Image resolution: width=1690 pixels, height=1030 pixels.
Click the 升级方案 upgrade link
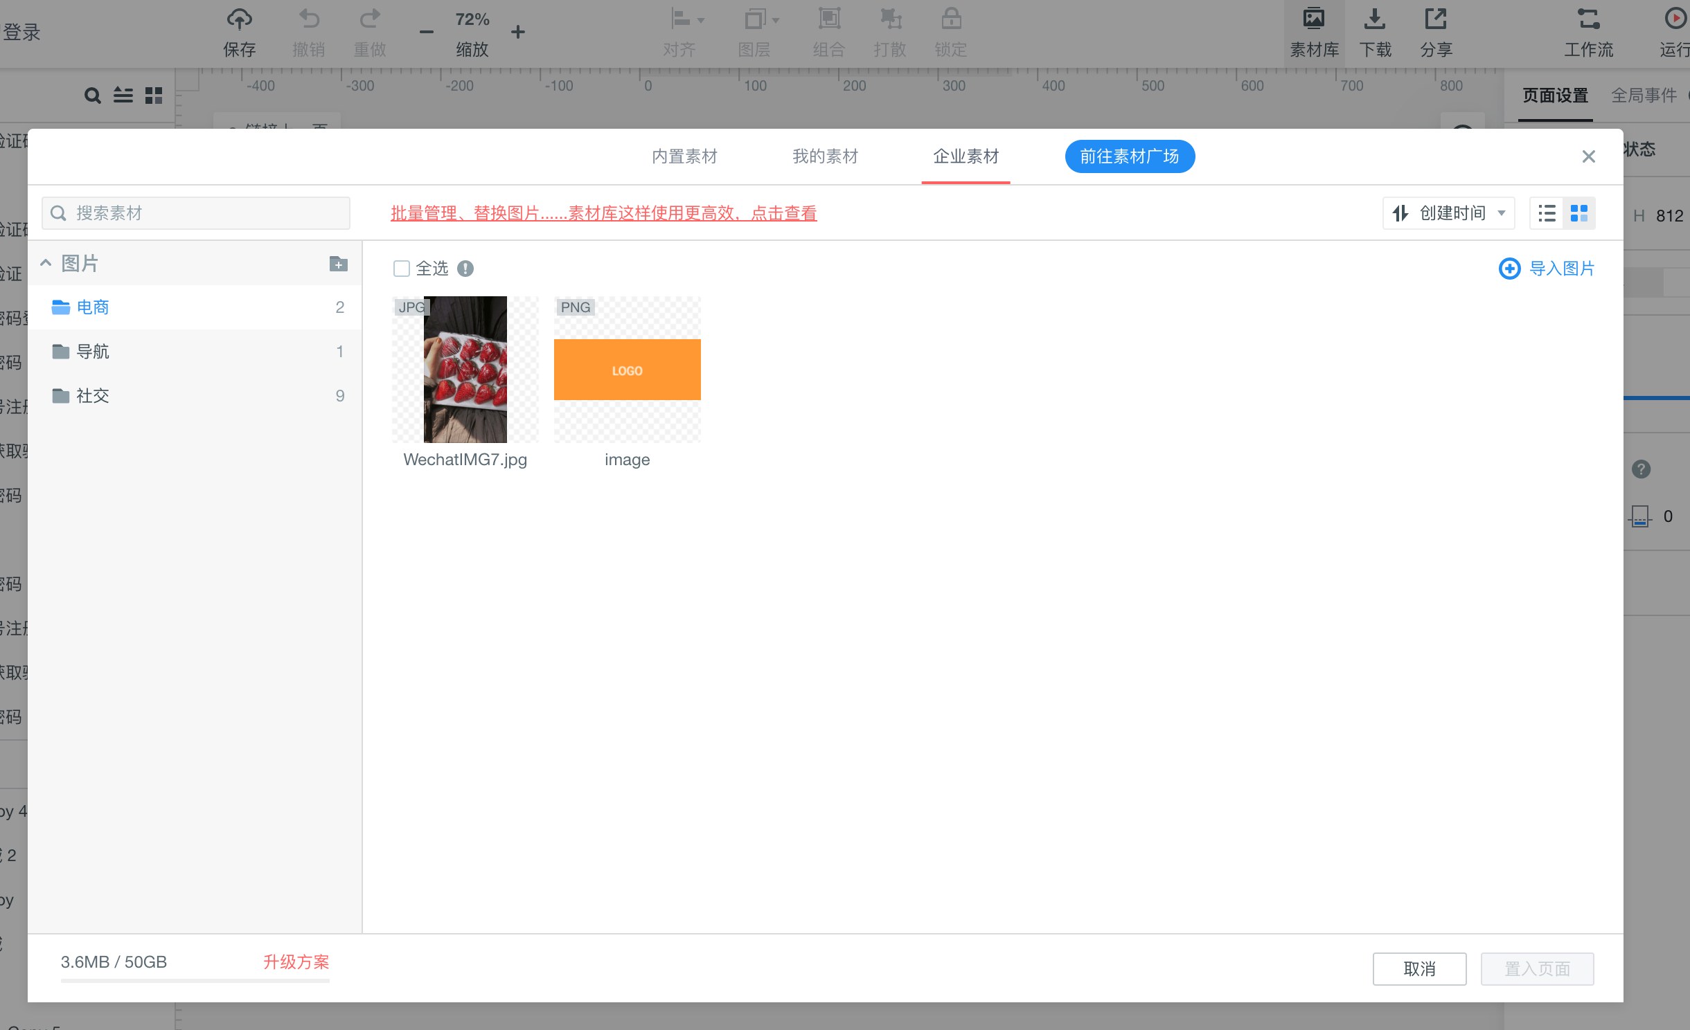[296, 962]
